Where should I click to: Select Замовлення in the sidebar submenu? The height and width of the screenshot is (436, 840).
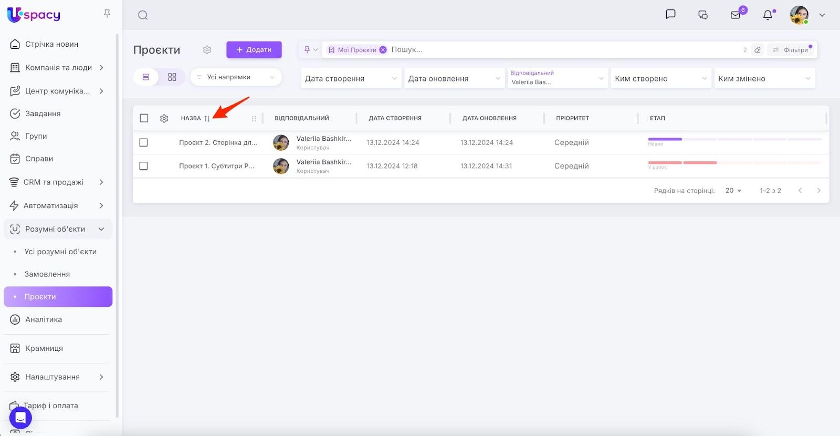click(x=47, y=274)
